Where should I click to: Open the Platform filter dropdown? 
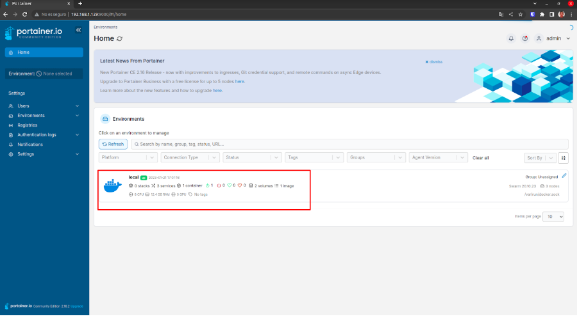128,157
